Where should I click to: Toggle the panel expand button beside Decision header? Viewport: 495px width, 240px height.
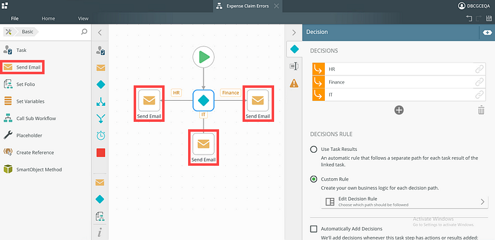click(487, 33)
